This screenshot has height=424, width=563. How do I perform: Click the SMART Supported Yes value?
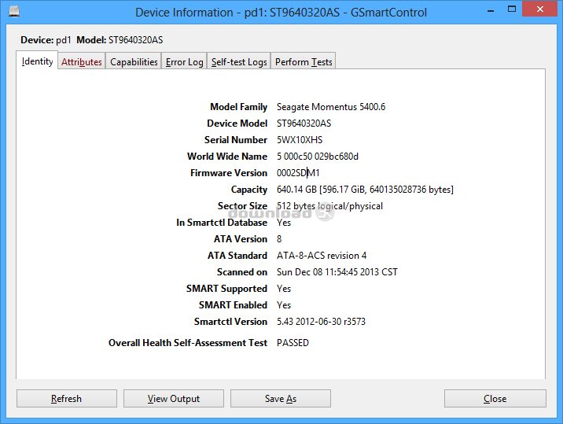[x=284, y=289]
